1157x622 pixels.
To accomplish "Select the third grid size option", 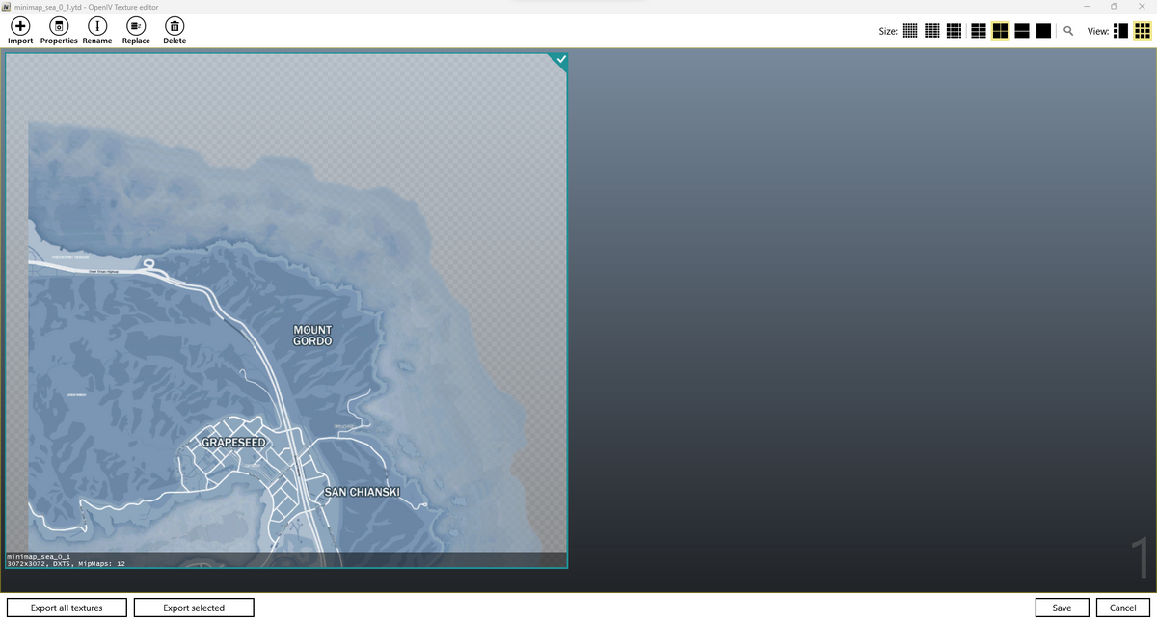I will (x=954, y=31).
